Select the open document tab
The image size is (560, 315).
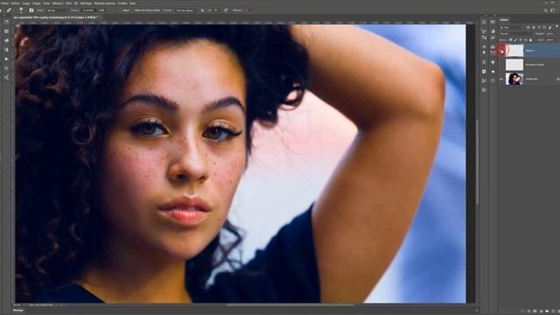point(56,17)
